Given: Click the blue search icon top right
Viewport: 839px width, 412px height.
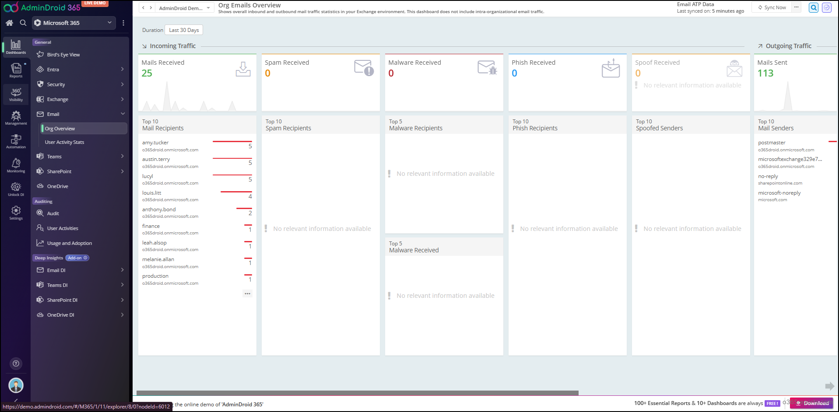Looking at the screenshot, I should pos(814,7).
